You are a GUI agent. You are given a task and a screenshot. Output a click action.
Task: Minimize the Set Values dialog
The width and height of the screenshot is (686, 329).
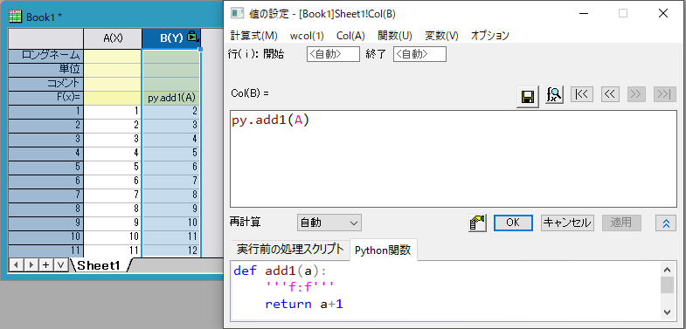pyautogui.click(x=583, y=14)
